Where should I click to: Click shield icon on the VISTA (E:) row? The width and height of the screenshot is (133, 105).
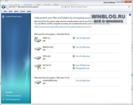74,56
